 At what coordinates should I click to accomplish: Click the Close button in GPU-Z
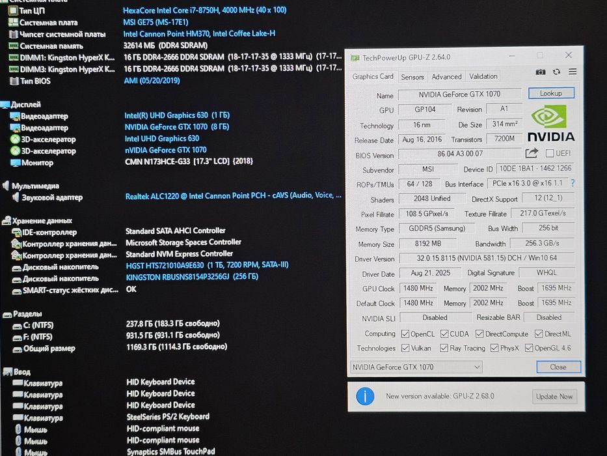tap(558, 367)
